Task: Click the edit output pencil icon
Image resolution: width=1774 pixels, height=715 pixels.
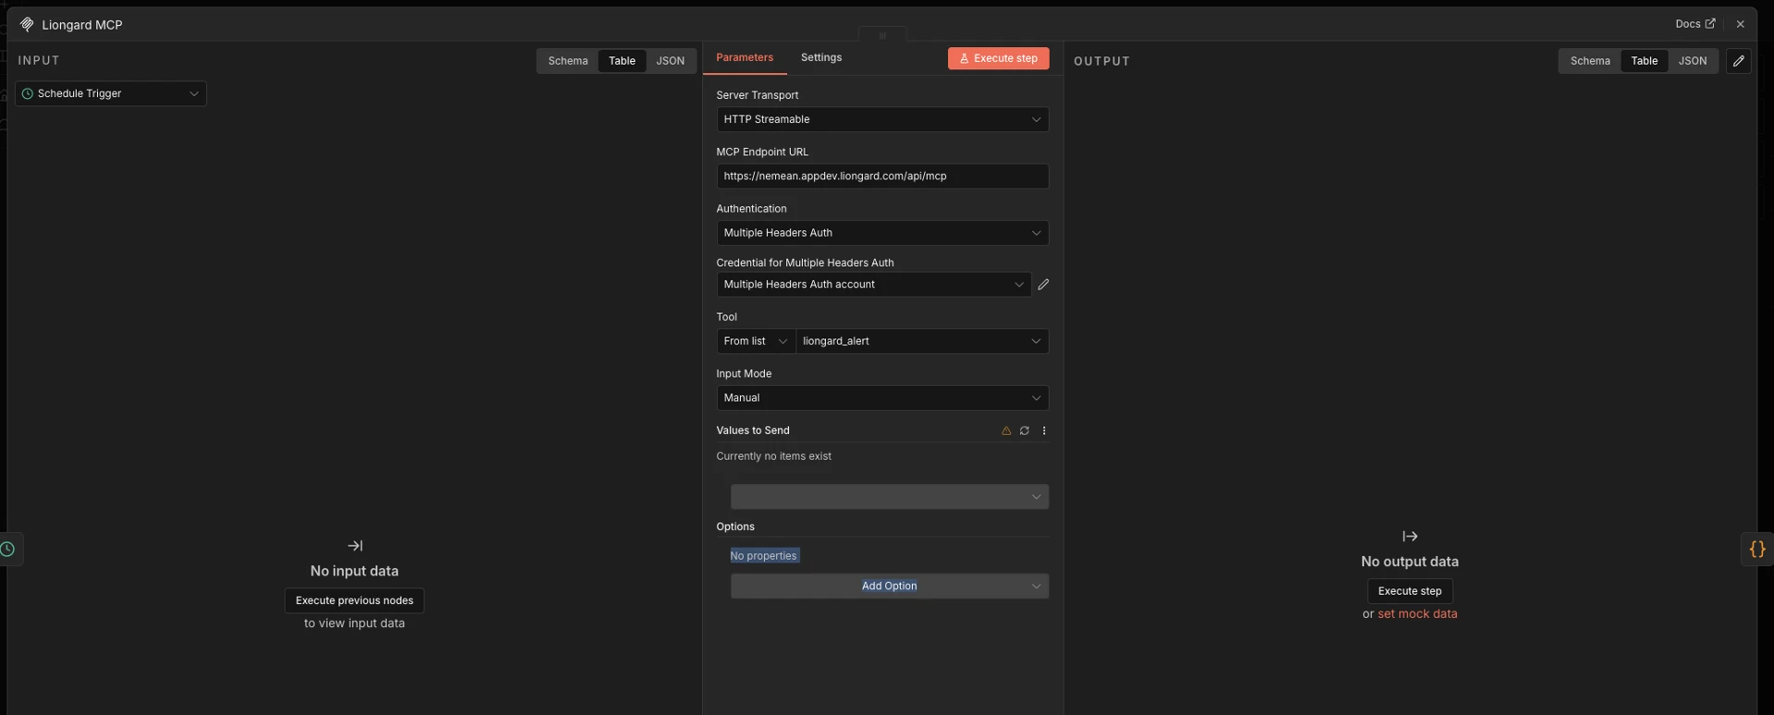Action: coord(1739,61)
